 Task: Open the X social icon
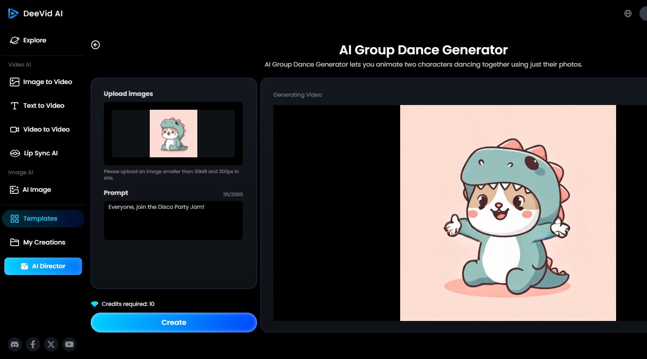click(x=51, y=344)
